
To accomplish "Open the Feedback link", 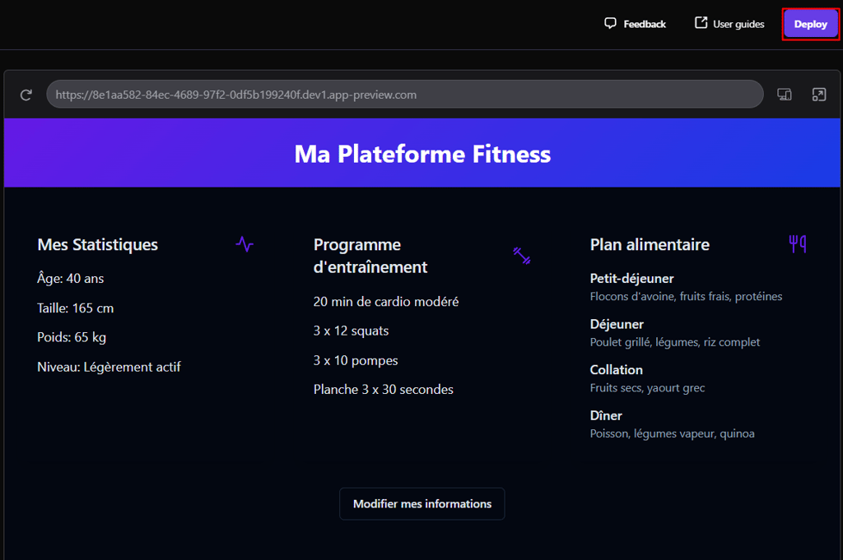I will 635,24.
